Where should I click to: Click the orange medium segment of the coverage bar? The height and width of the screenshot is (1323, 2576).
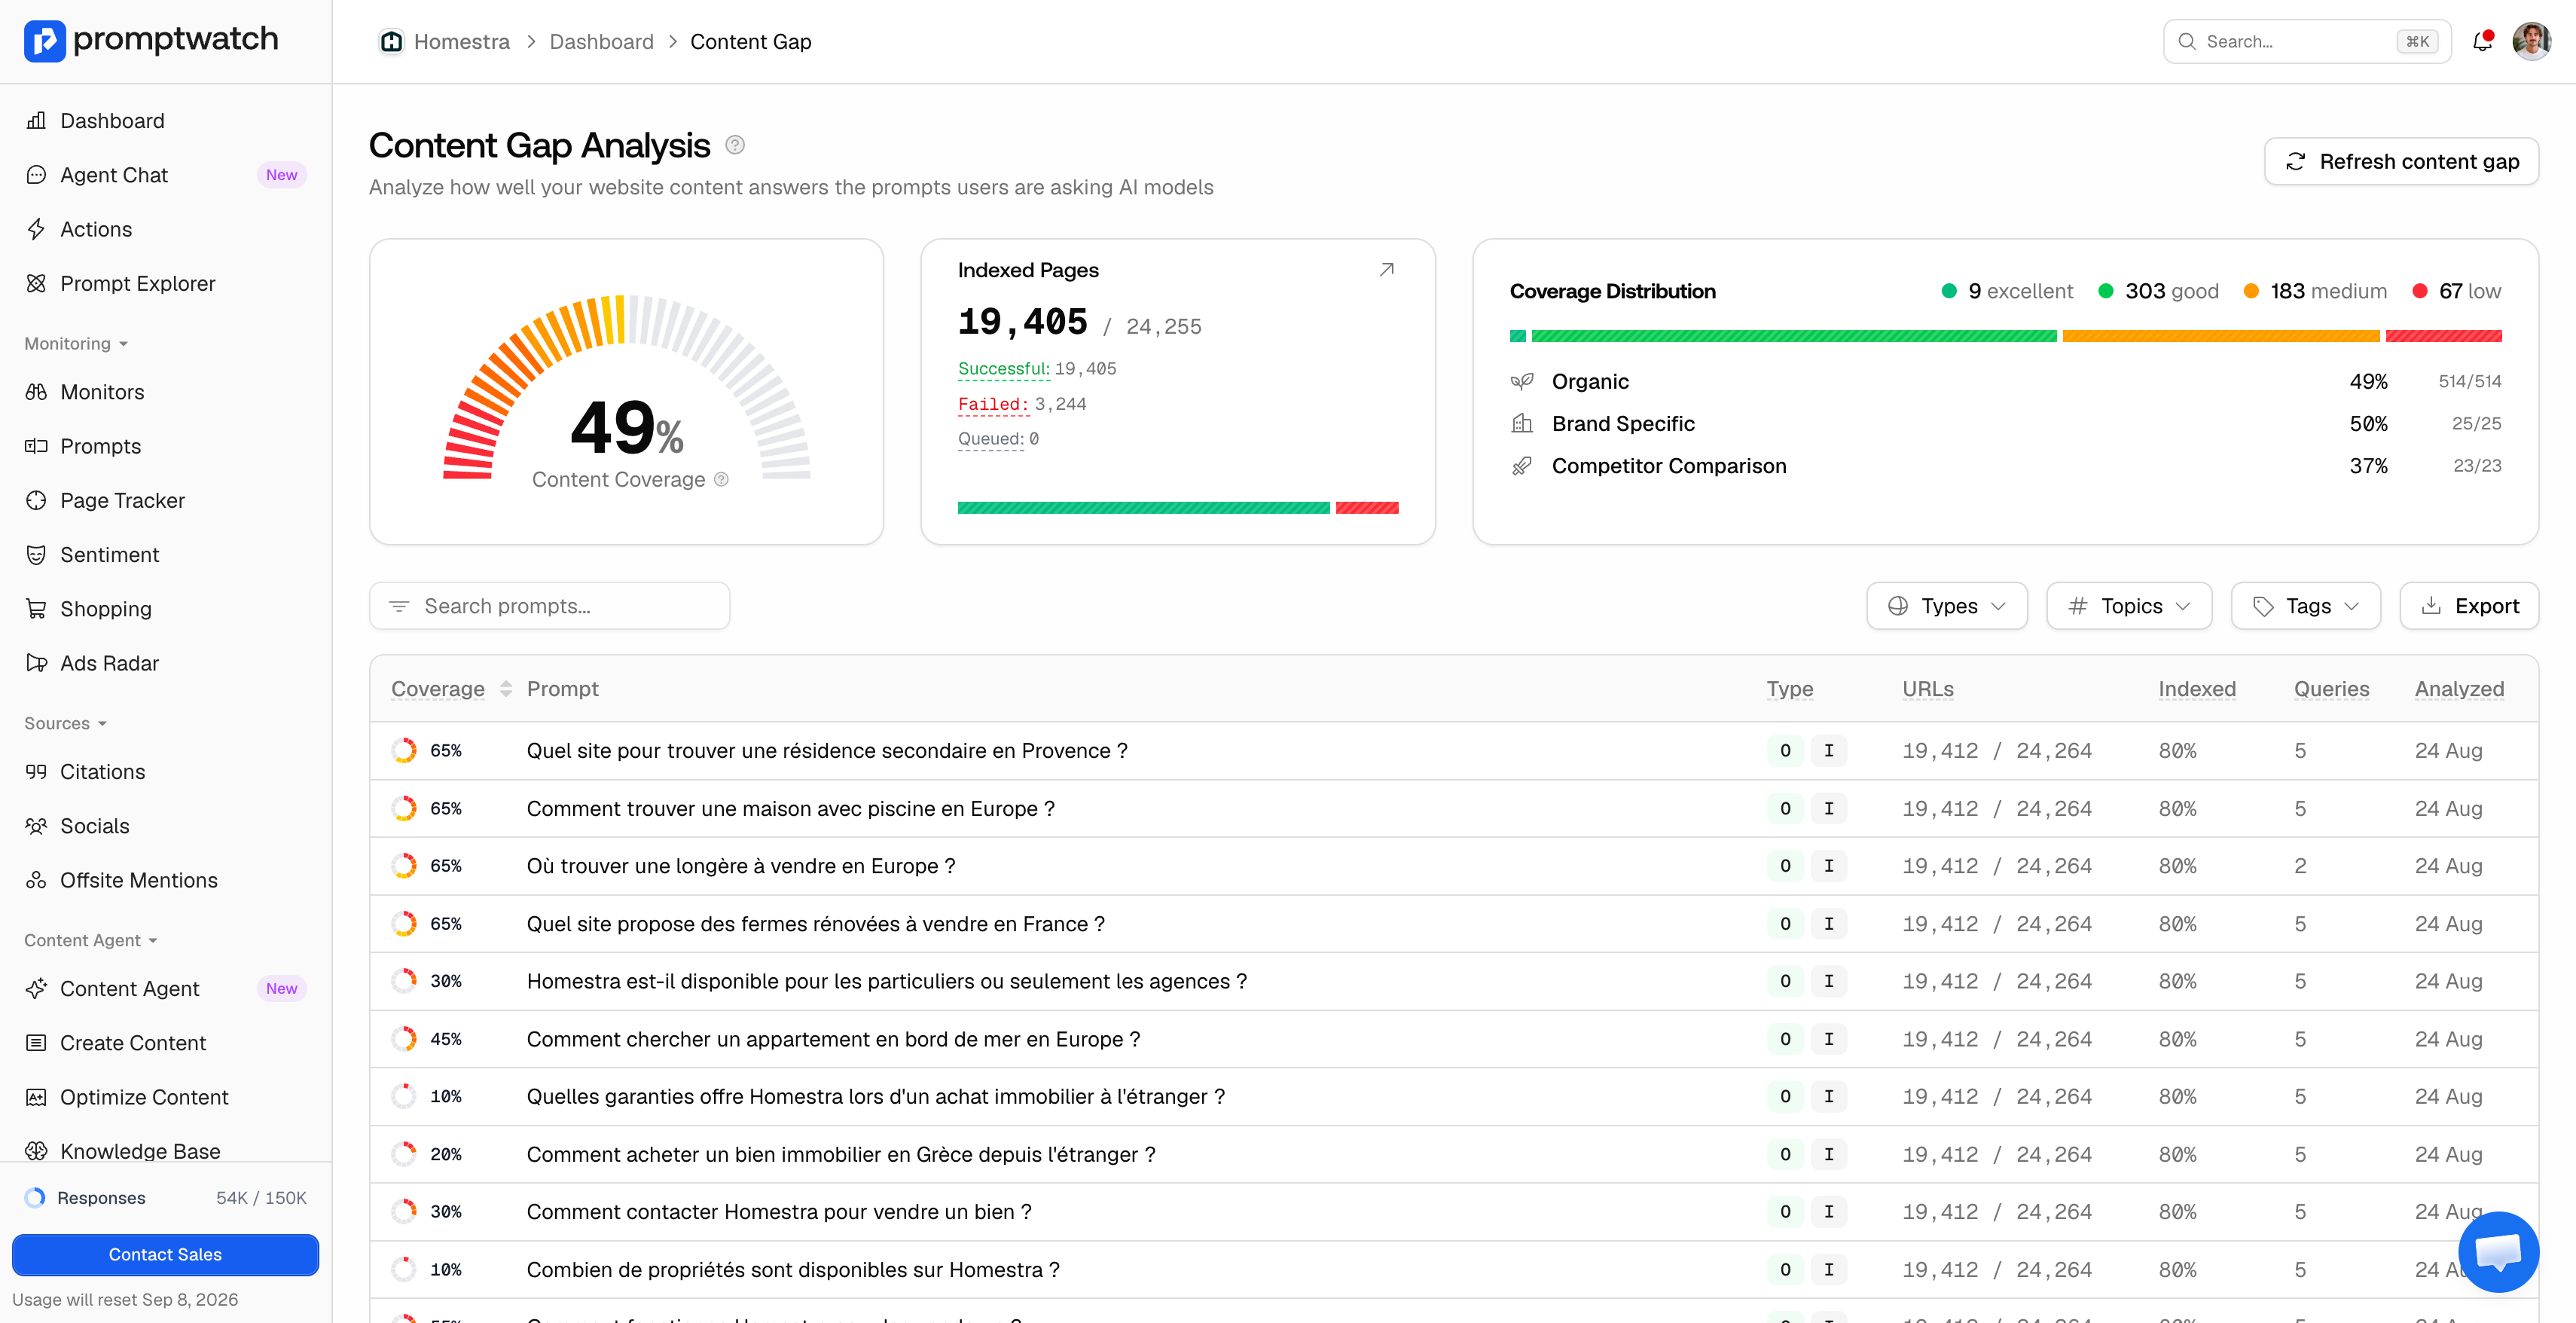[x=2220, y=336]
